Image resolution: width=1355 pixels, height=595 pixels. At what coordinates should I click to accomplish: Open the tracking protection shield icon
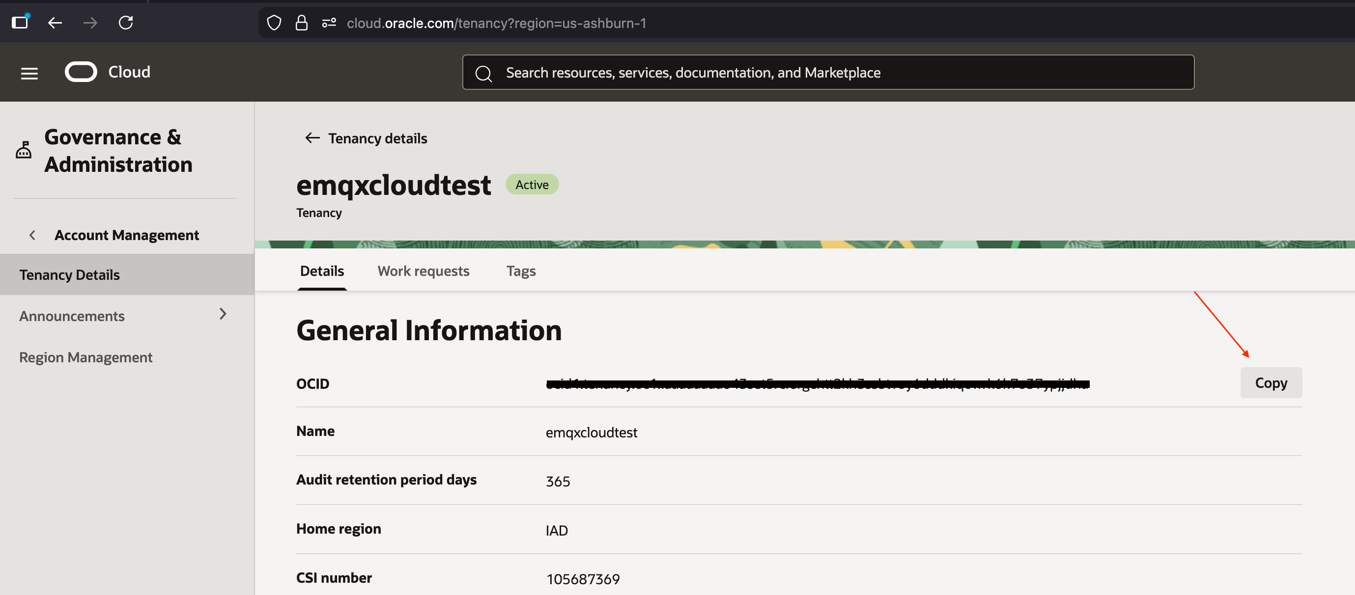pos(274,23)
